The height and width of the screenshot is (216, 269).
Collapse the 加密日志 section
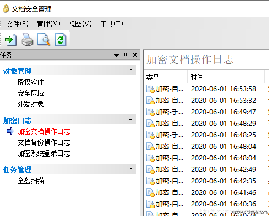(x=131, y=119)
